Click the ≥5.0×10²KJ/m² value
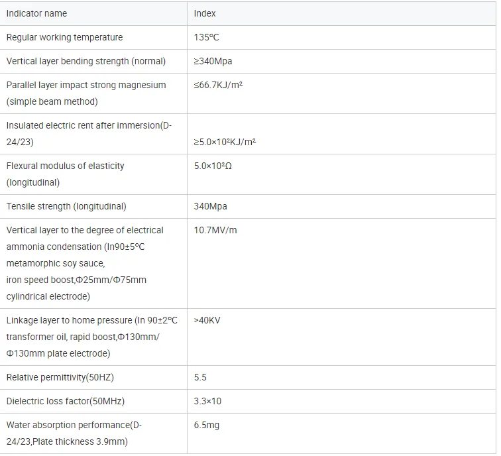501x456 pixels. [x=225, y=142]
